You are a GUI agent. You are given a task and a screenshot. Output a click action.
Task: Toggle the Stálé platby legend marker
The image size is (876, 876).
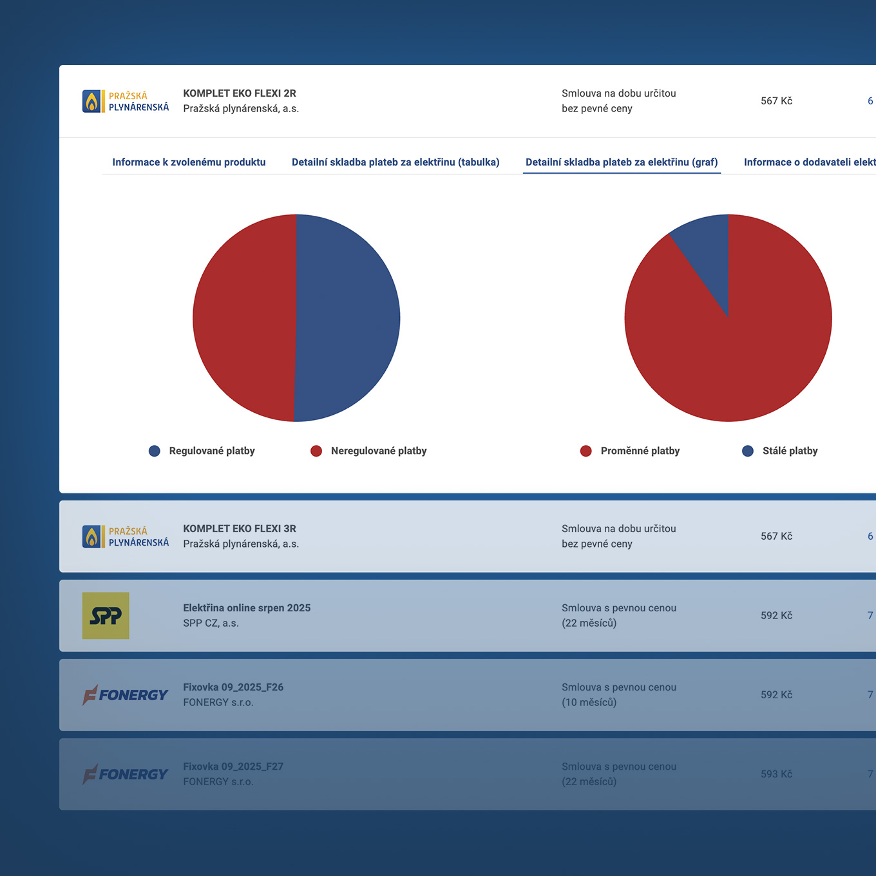point(748,451)
